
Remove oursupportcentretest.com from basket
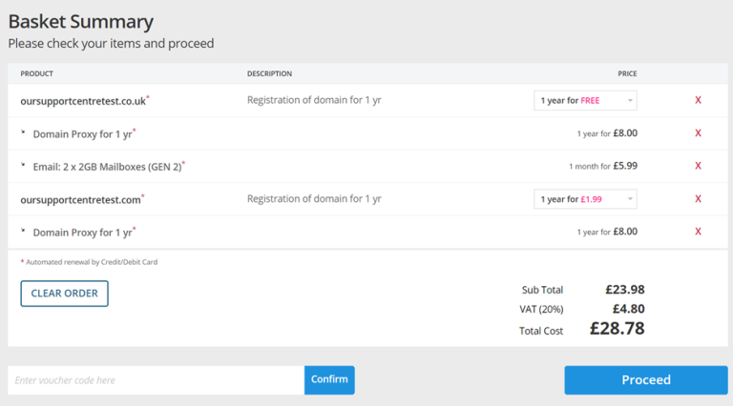point(698,199)
